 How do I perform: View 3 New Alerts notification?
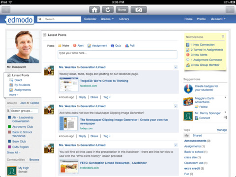pyautogui.click(x=197, y=55)
